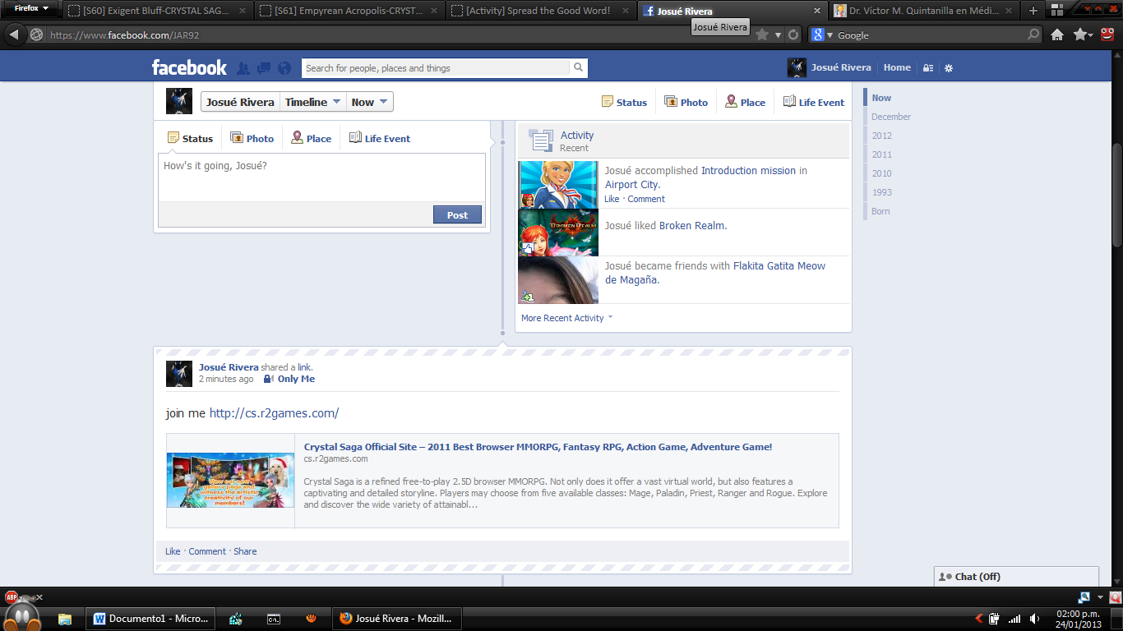Screen dimensions: 1123x631
Task: Open the cs.r2games.com link in post
Action: tap(274, 413)
